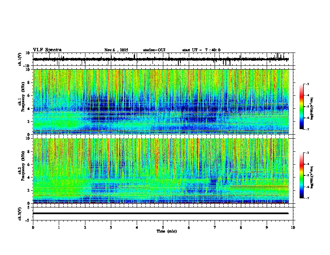The height and width of the screenshot is (255, 330).
Task: Click the ch.2 Frequency (kHz) axis label
Action: point(22,166)
